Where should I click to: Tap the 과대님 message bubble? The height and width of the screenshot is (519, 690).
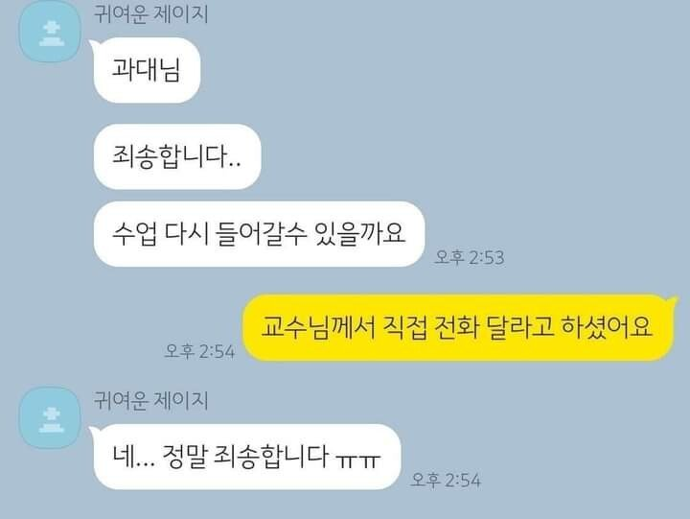tap(147, 70)
